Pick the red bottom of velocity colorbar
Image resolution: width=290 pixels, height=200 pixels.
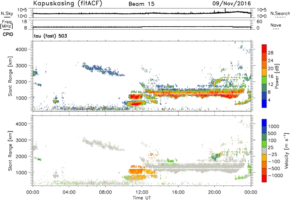(x=264, y=179)
